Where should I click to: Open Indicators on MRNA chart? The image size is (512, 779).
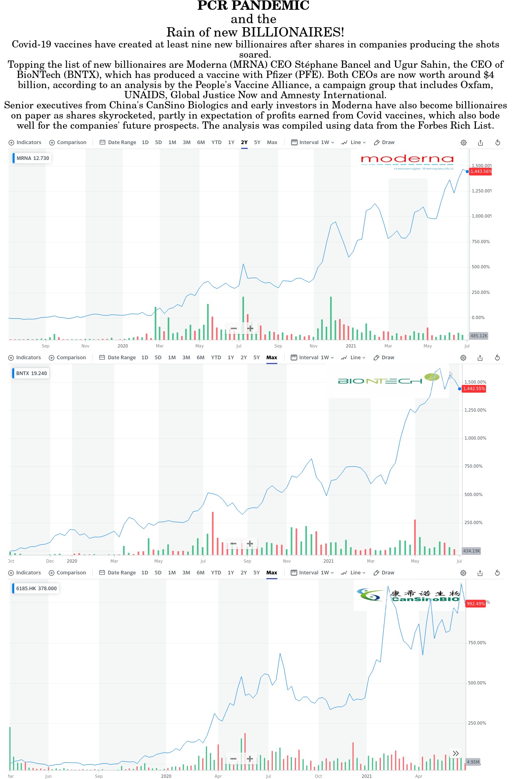tap(25, 142)
